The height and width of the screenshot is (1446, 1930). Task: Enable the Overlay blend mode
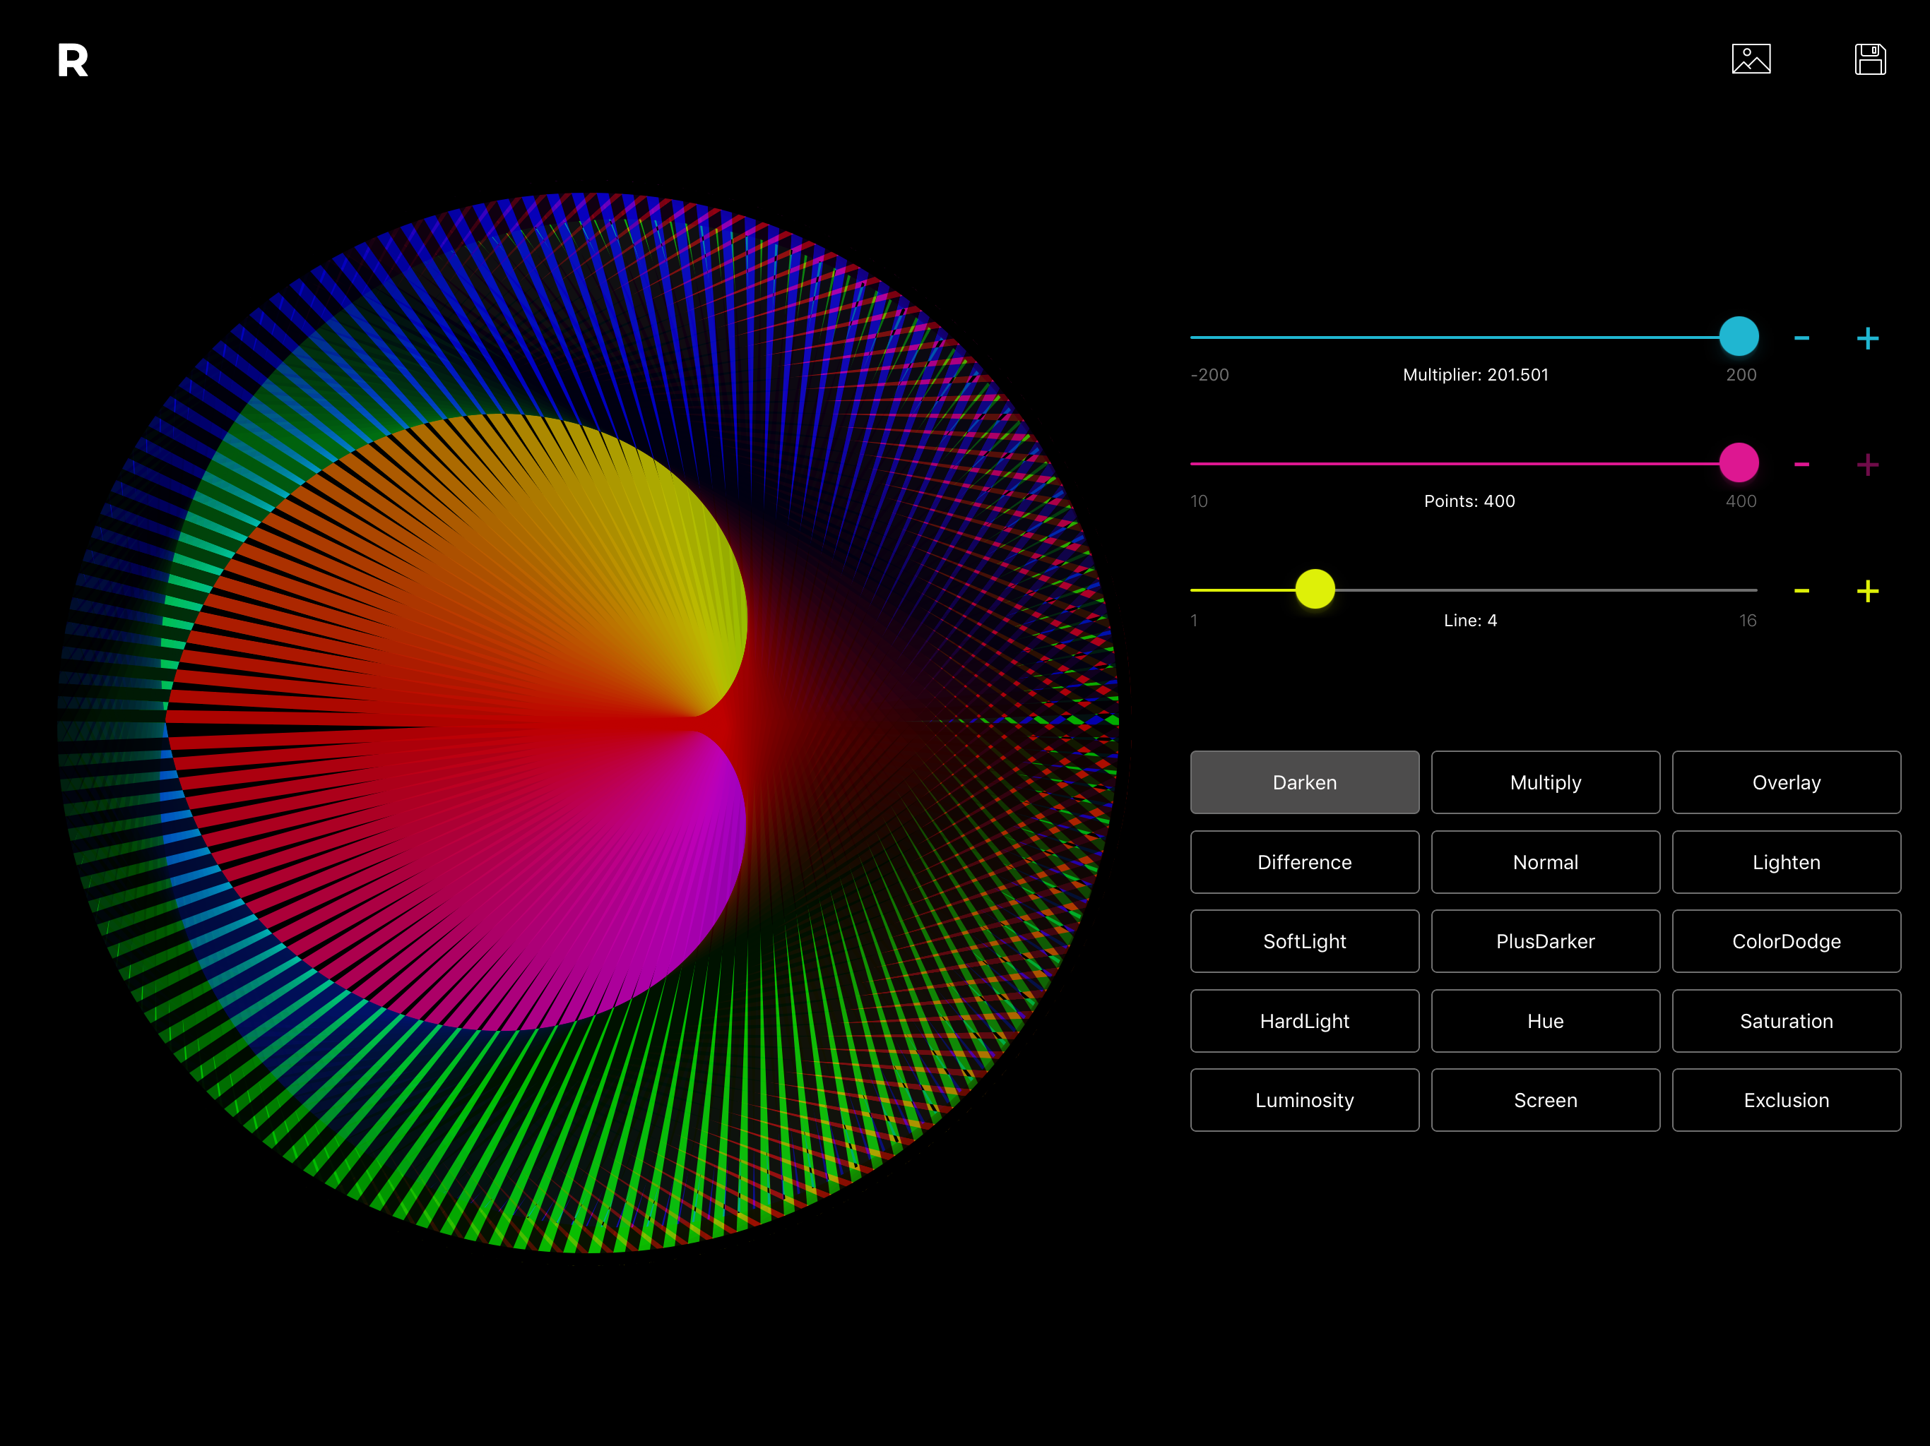point(1785,782)
